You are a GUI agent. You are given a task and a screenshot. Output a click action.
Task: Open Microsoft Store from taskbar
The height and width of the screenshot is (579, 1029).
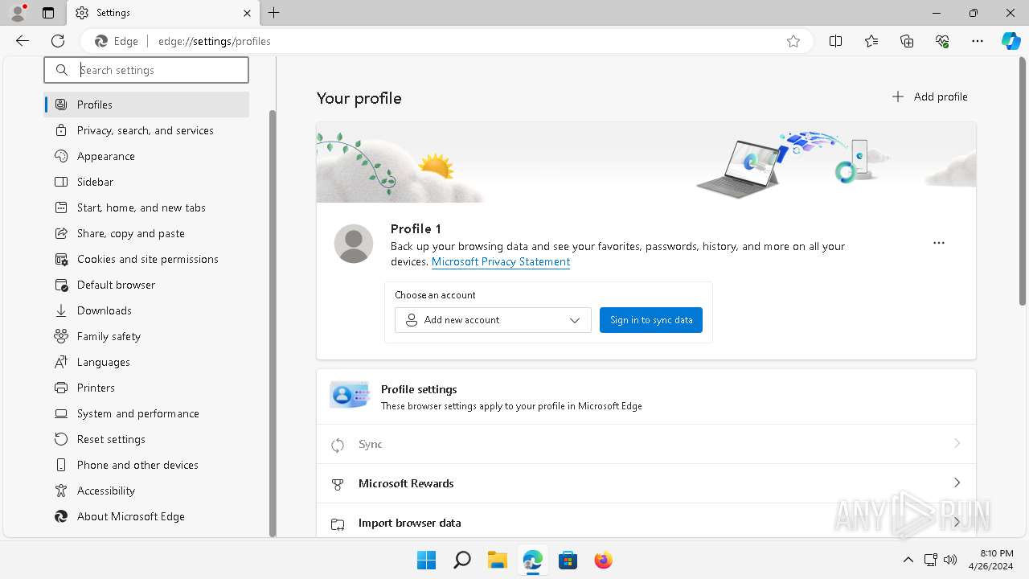click(x=568, y=560)
